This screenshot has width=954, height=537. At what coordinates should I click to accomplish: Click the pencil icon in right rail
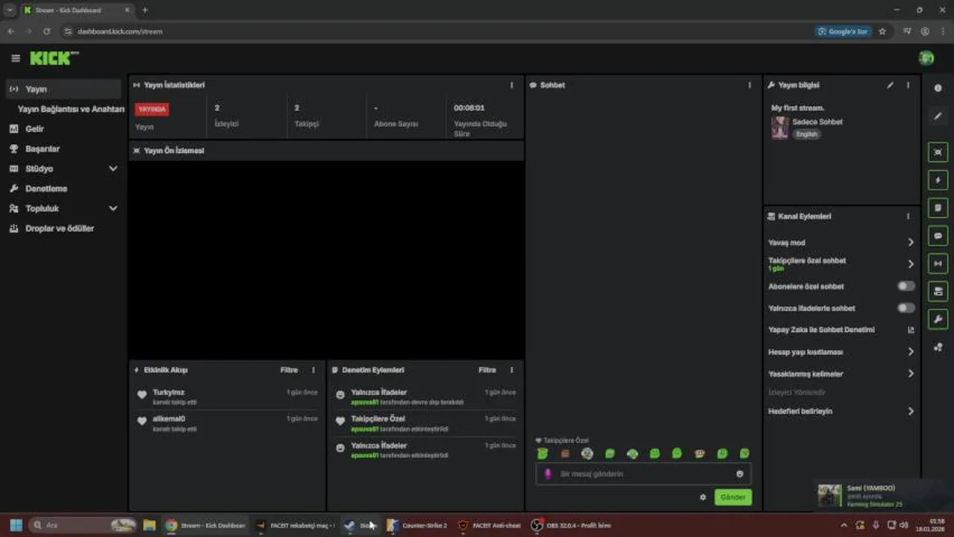(x=938, y=116)
